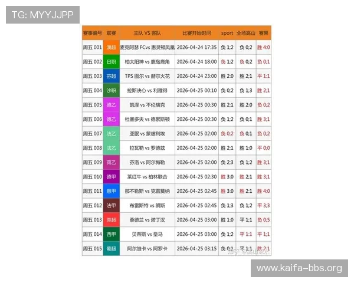The image size is (354, 283).
Task: Click sport value '负 2:3' in row 周五 009
Action: point(227,163)
